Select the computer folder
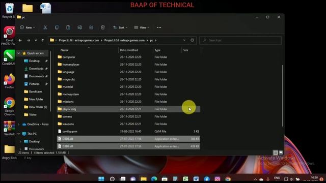326x183 pixels. pyautogui.click(x=128, y=57)
